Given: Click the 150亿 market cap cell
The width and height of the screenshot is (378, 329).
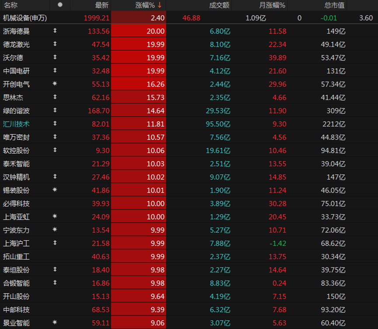Looking at the screenshot, I should point(336,297).
